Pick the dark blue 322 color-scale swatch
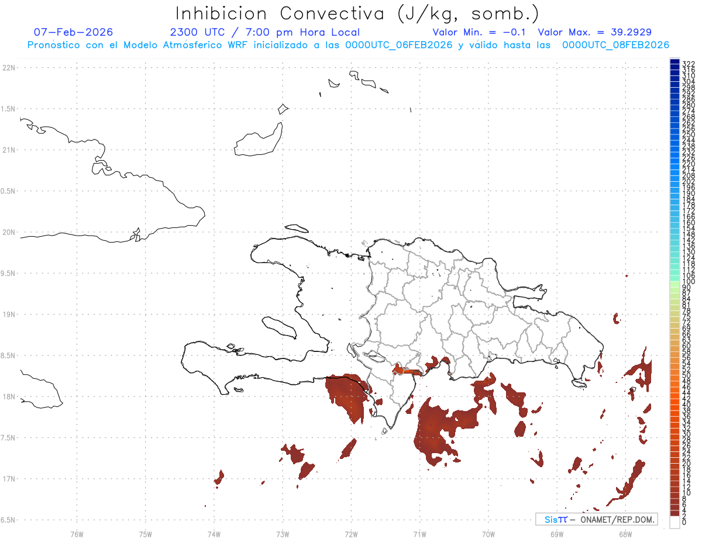This screenshot has width=702, height=542. coord(675,61)
